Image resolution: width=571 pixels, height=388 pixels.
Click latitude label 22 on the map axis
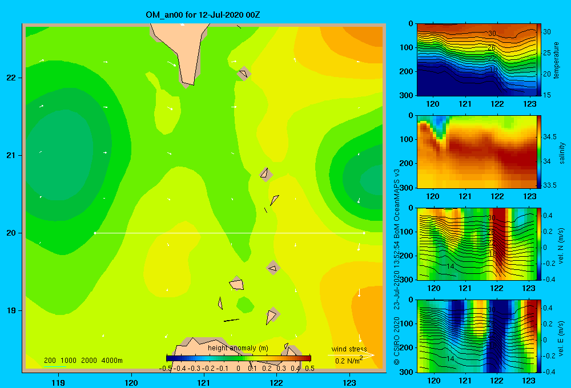point(11,78)
